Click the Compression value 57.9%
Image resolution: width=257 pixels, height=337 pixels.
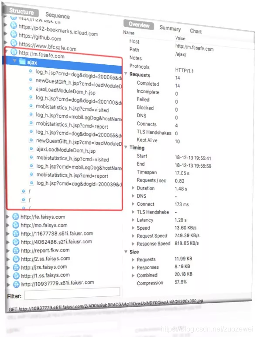pos(181,282)
